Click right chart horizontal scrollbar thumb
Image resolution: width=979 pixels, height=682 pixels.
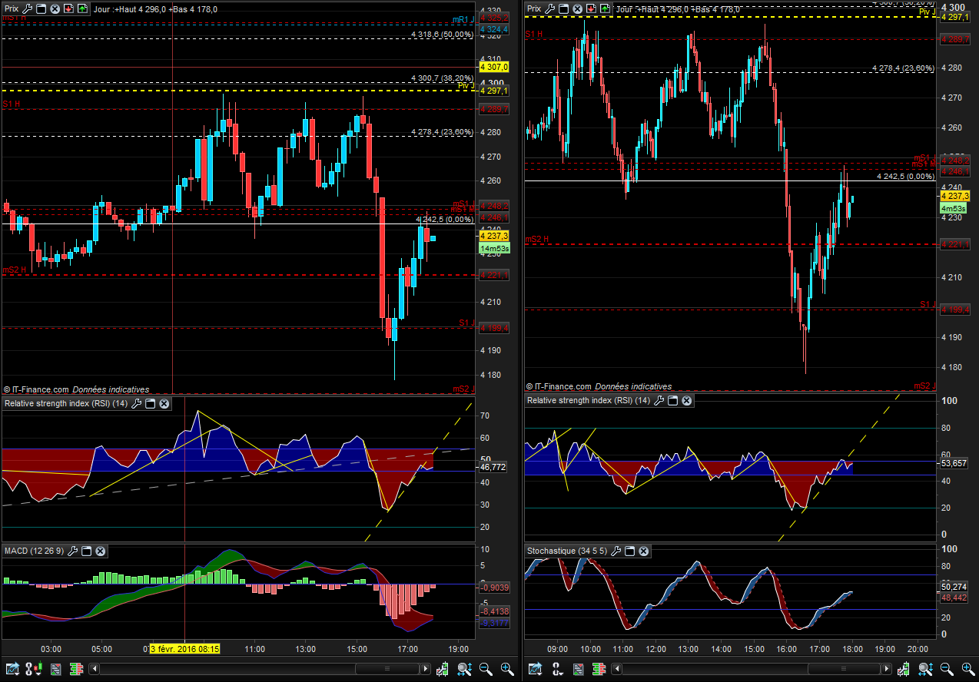coord(844,669)
